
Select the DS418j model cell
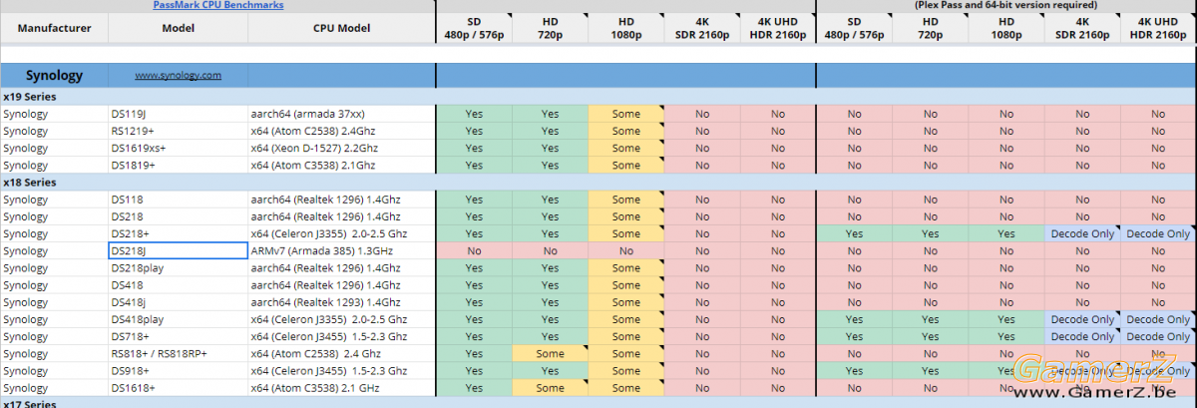[x=178, y=302]
